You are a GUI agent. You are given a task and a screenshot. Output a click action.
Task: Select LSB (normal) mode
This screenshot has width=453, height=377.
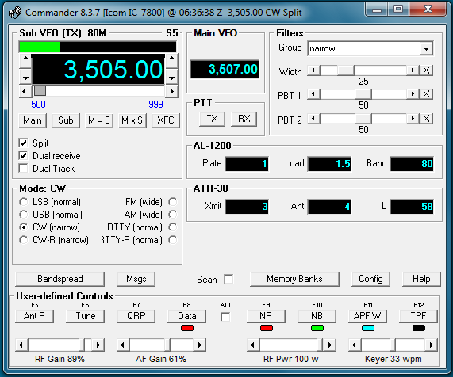pyautogui.click(x=23, y=202)
